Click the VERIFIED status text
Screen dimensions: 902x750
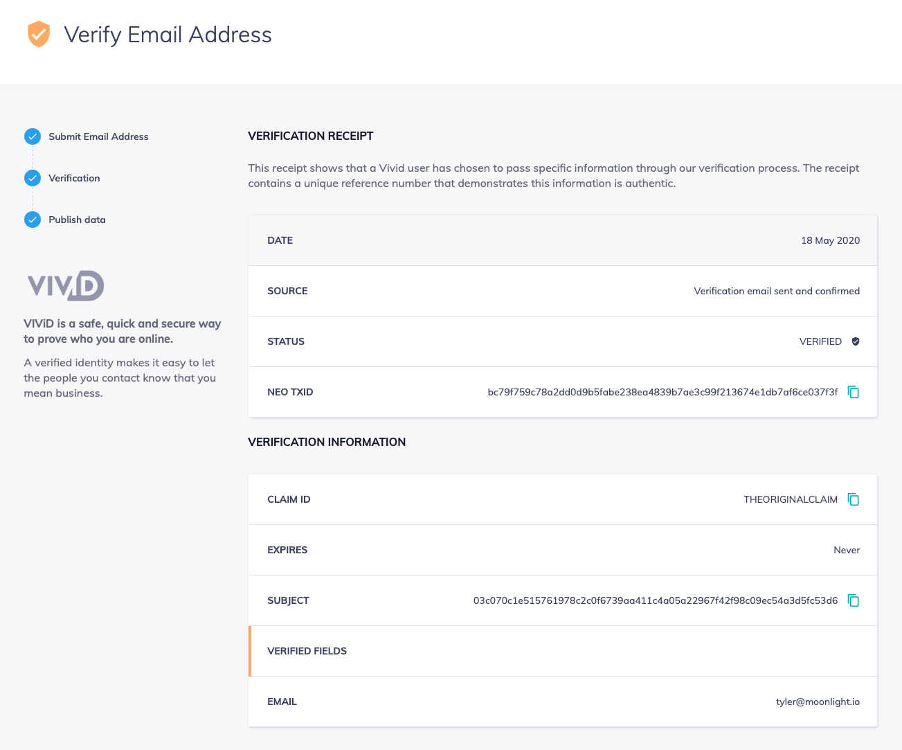(x=820, y=341)
